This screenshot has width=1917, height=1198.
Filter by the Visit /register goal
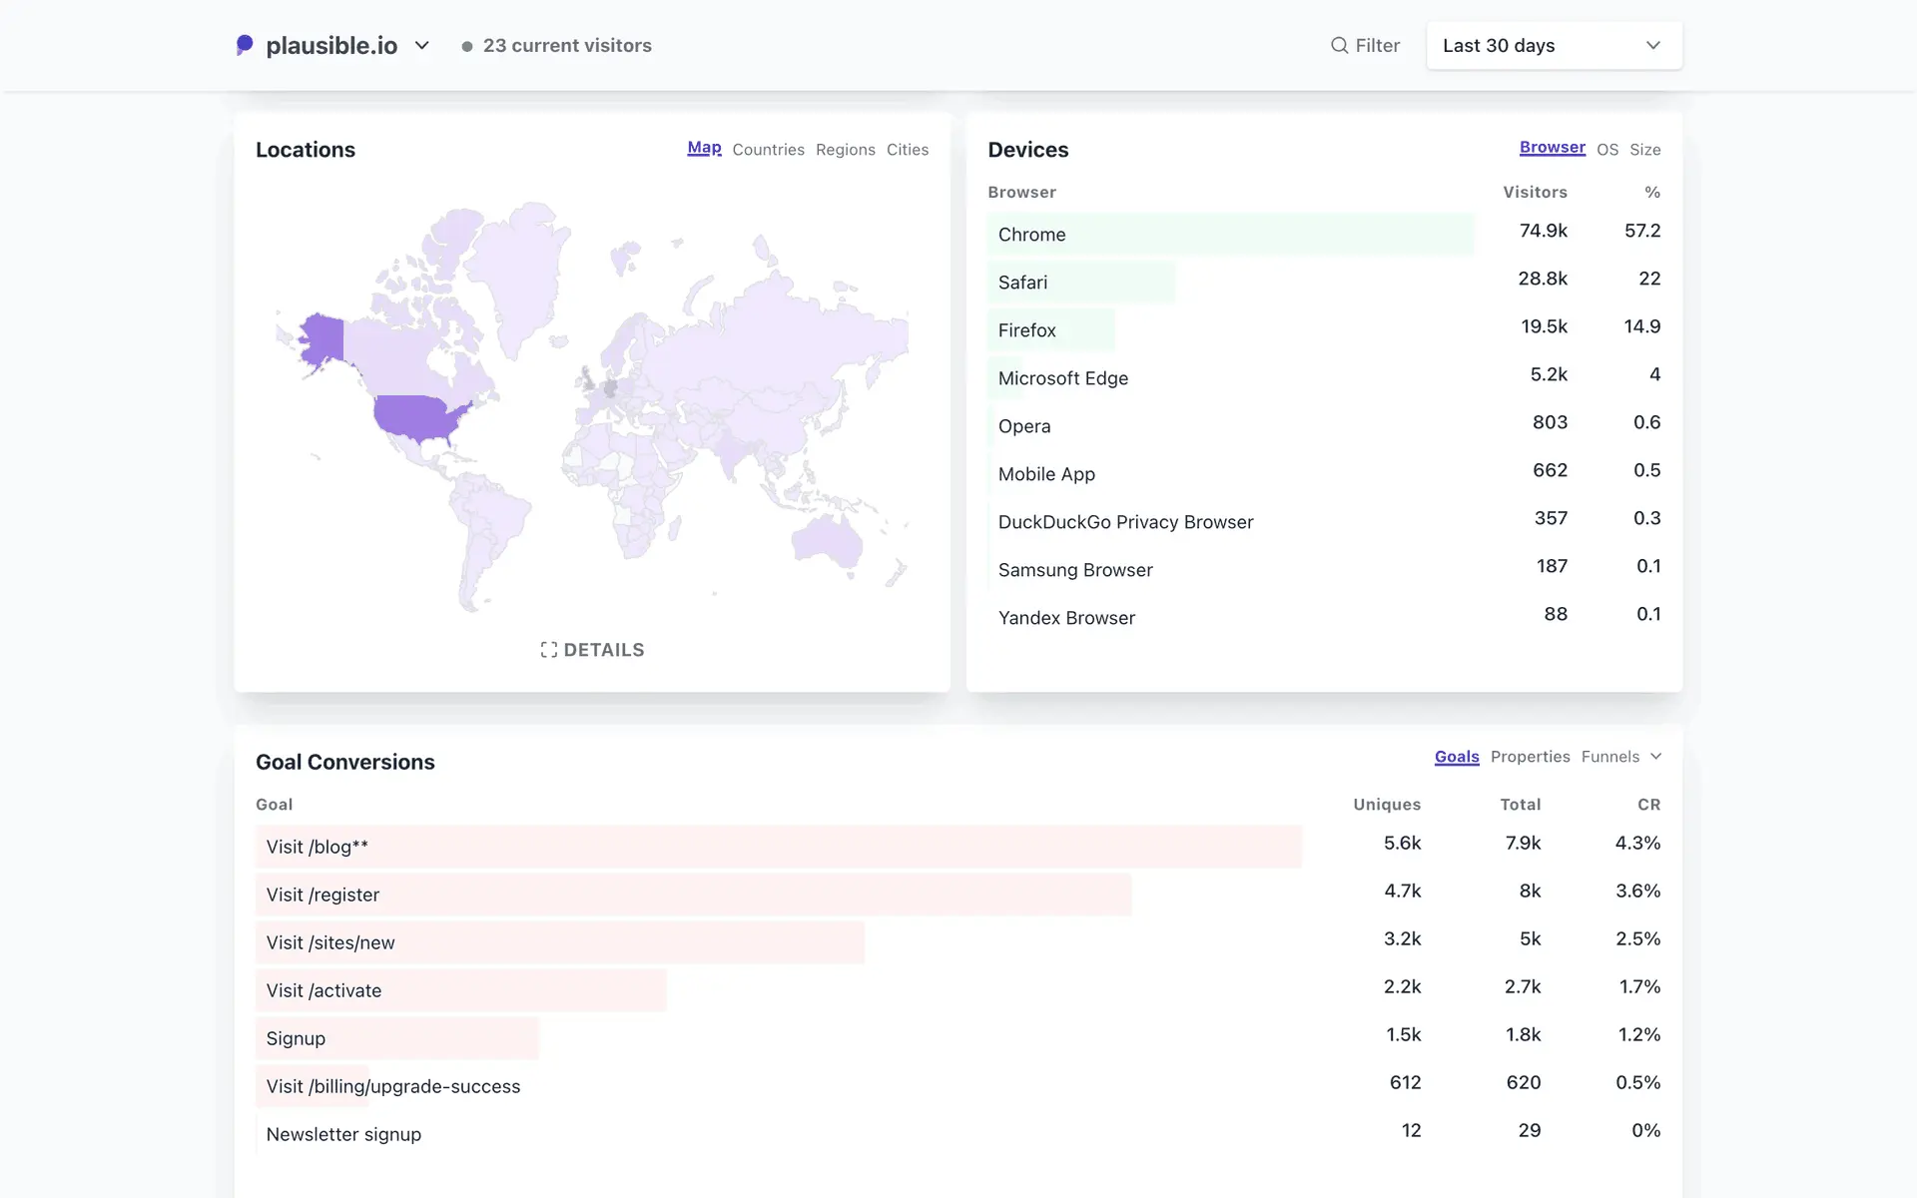click(322, 895)
